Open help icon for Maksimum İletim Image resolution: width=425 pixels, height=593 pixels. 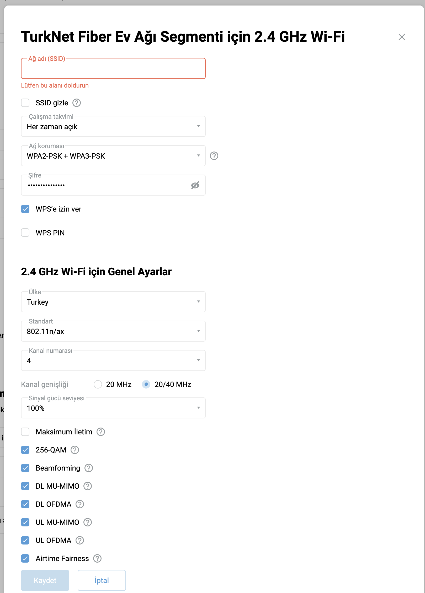click(101, 432)
